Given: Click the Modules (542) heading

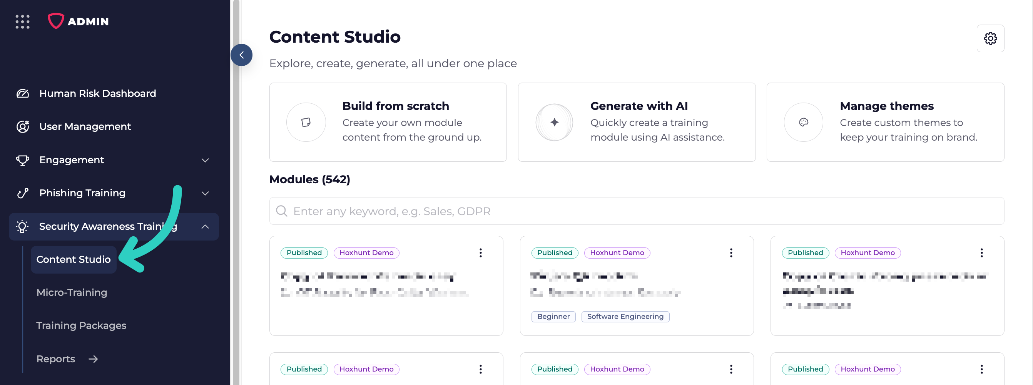Looking at the screenshot, I should [x=309, y=179].
